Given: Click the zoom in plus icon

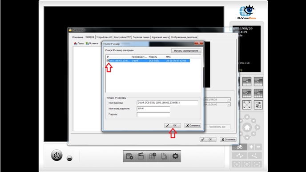Looking at the screenshot, I should [251, 147].
